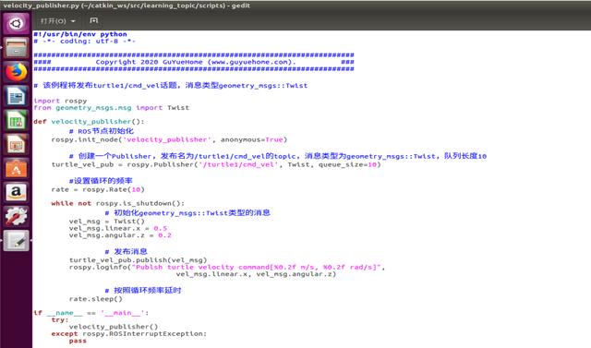Click the '发布消息' comment
Viewport: 591px width, 348px height.
click(x=126, y=252)
